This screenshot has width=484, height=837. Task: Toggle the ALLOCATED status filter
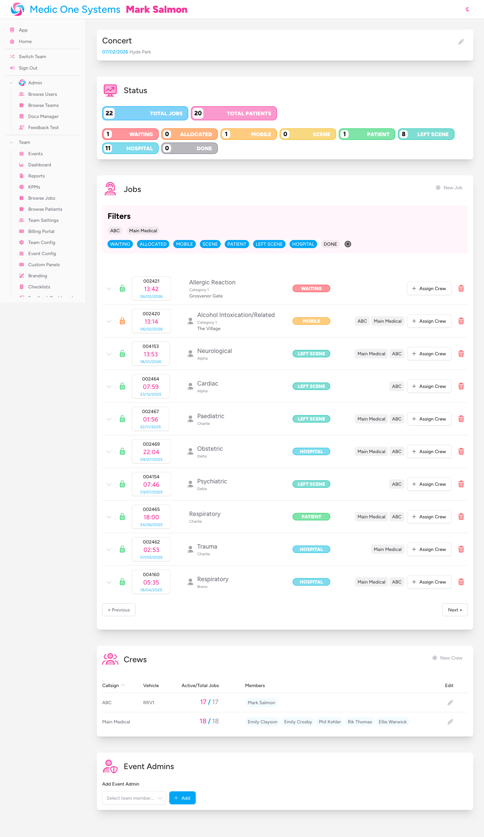pyautogui.click(x=153, y=244)
